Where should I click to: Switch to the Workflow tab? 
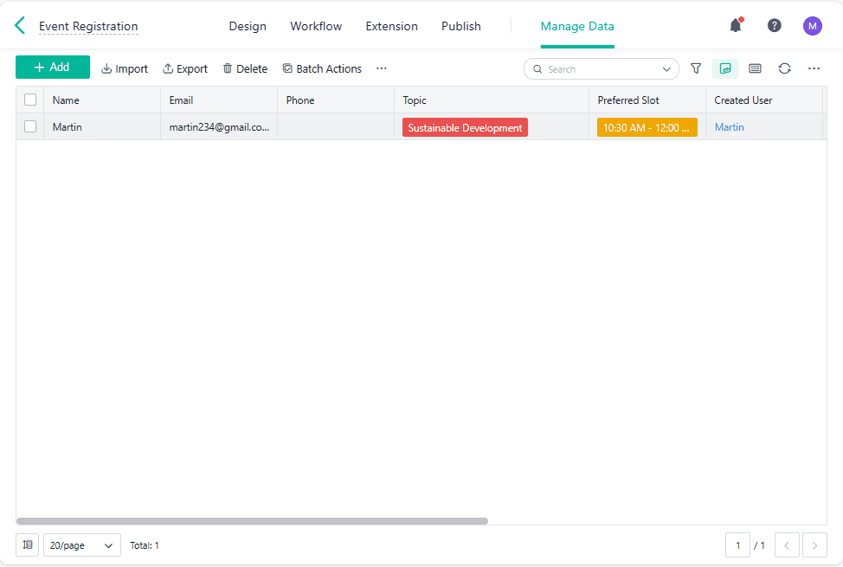(x=316, y=26)
